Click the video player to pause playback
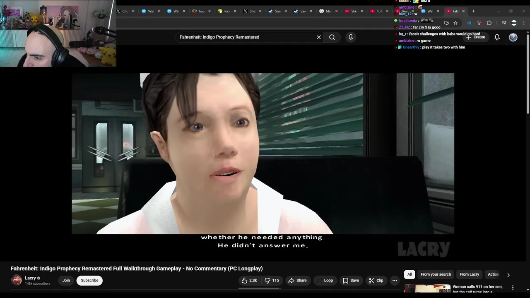The width and height of the screenshot is (530, 298). coord(263,154)
